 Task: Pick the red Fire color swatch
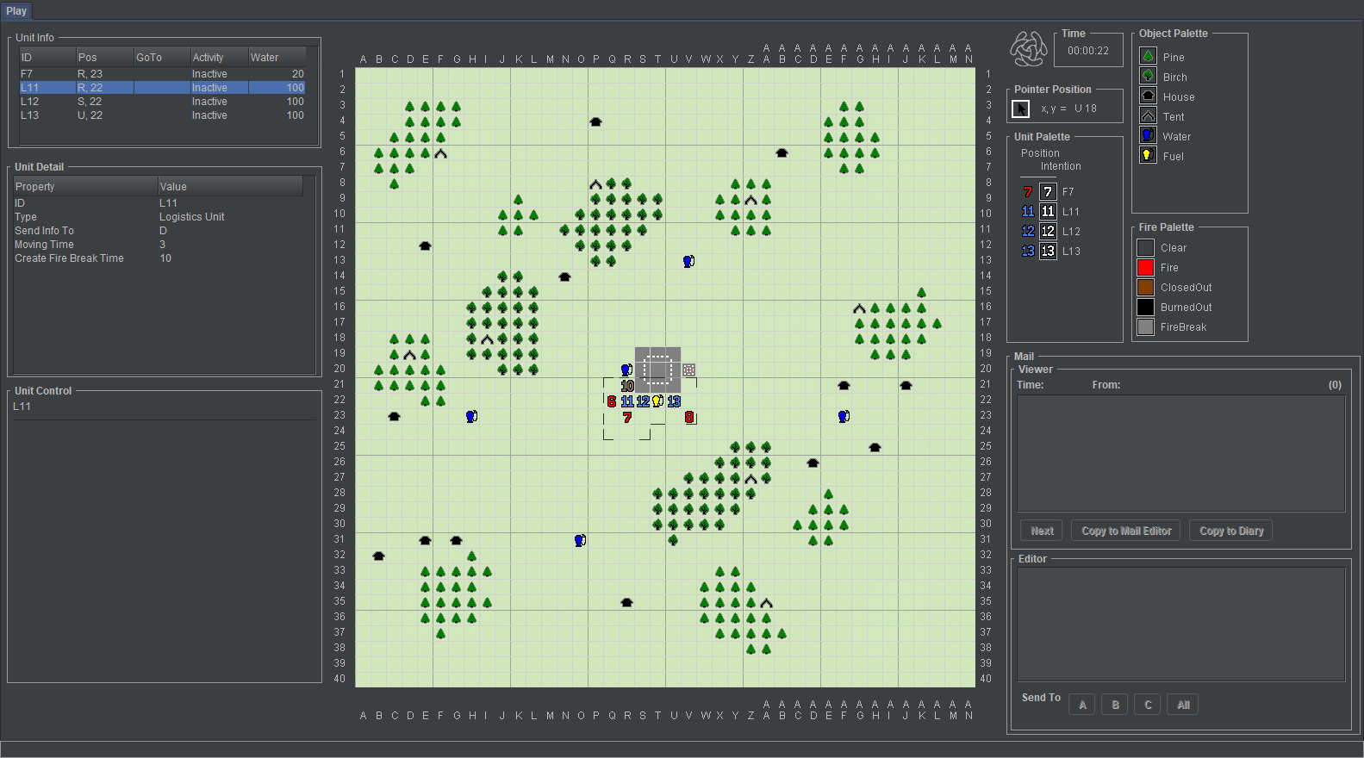(1145, 268)
